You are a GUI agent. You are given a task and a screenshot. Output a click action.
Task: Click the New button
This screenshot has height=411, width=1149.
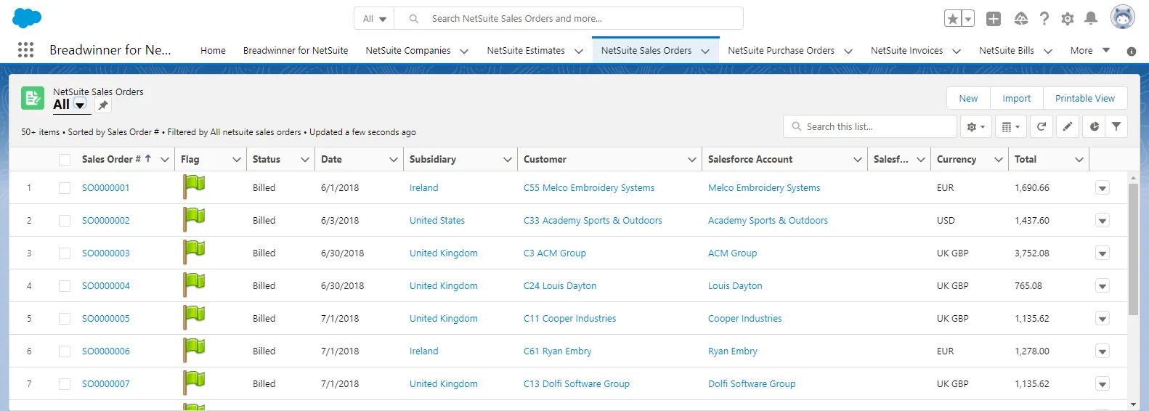[x=968, y=98]
